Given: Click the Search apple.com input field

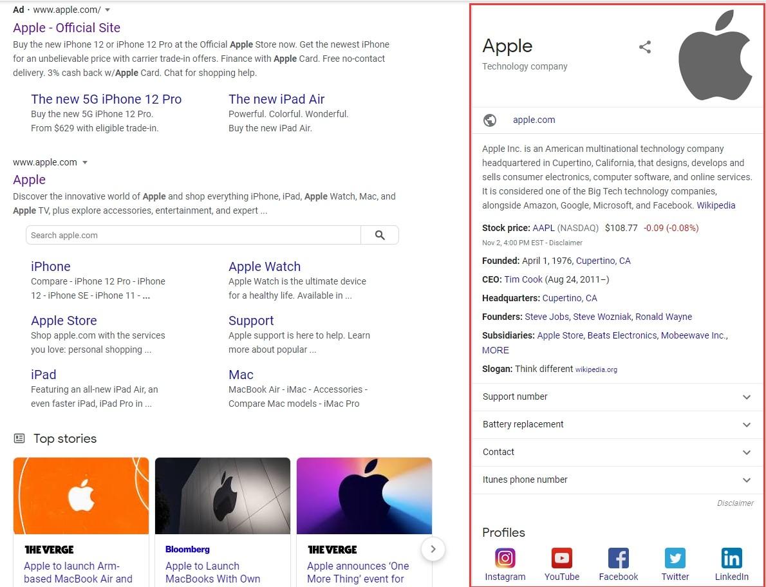Looking at the screenshot, I should 194,235.
